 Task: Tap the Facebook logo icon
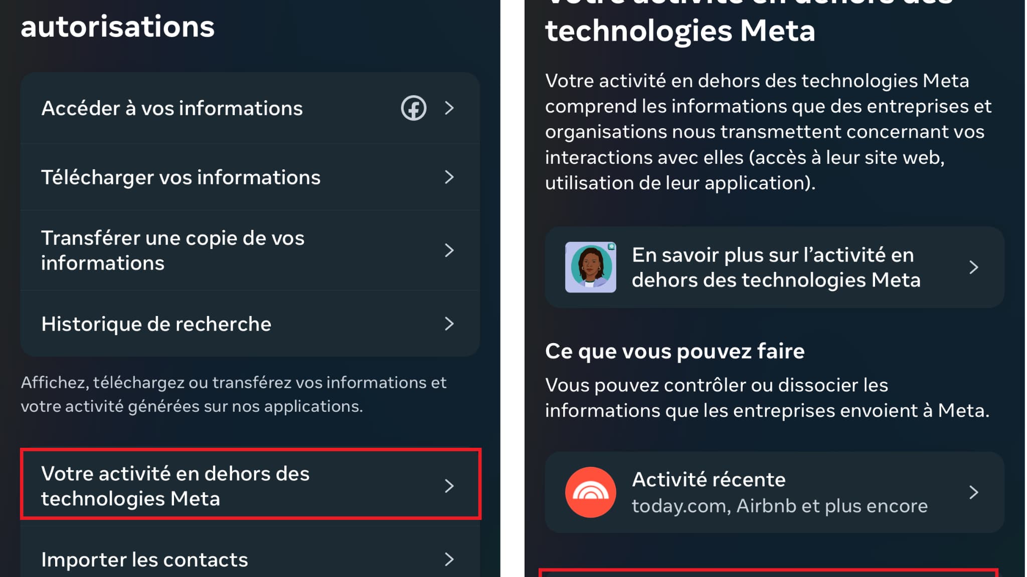pyautogui.click(x=413, y=108)
